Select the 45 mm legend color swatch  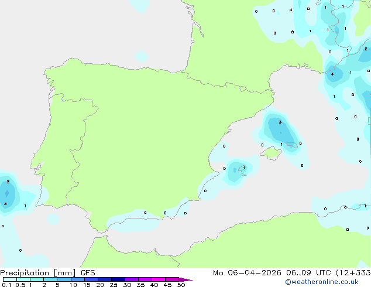(x=172, y=279)
